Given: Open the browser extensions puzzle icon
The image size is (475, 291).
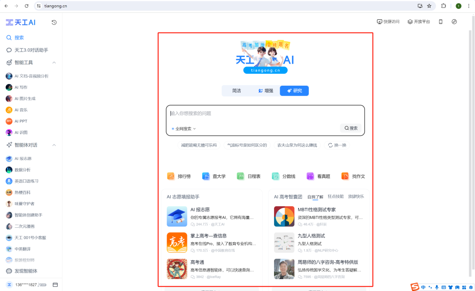Looking at the screenshot, I should 443,6.
